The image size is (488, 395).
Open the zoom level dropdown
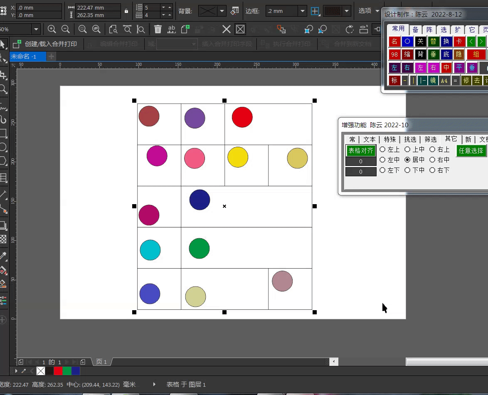[x=36, y=30]
